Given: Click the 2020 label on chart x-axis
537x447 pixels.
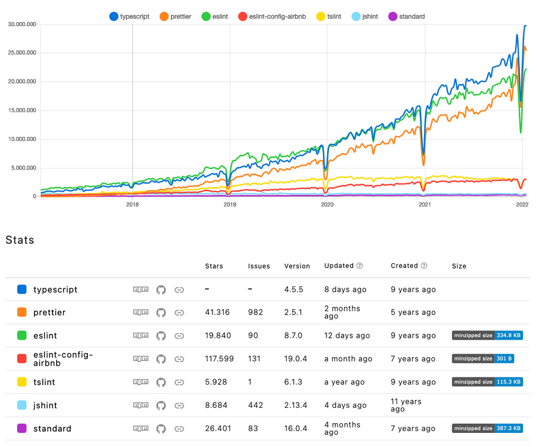Looking at the screenshot, I should 327,206.
